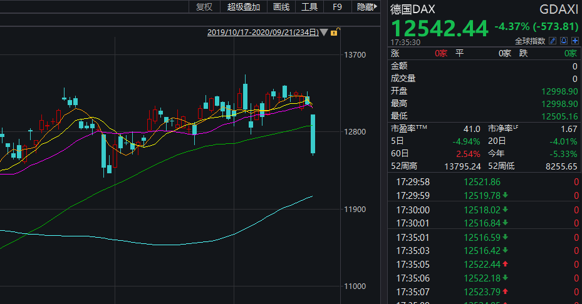Screen dimensions: 582x304
Task: Select the 画线 drawing tool
Action: tap(281, 7)
